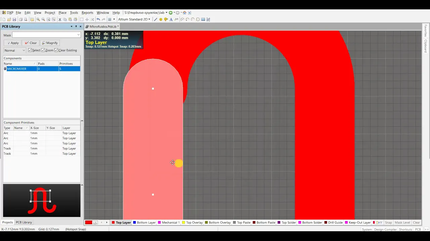Collapse the Component Primitives section arrow

point(82,121)
